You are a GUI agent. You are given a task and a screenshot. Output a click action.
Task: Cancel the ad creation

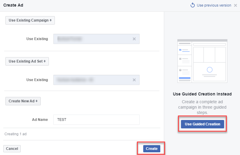(x=12, y=149)
